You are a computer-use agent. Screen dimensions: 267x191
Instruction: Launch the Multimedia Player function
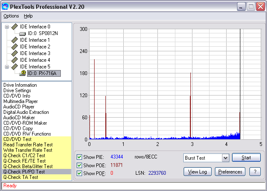(x=20, y=101)
